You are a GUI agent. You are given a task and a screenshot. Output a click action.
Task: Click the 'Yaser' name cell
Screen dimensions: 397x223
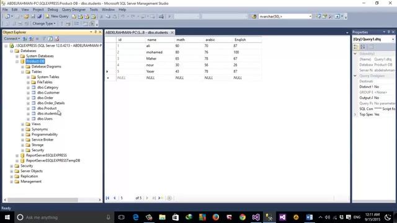tap(150, 72)
